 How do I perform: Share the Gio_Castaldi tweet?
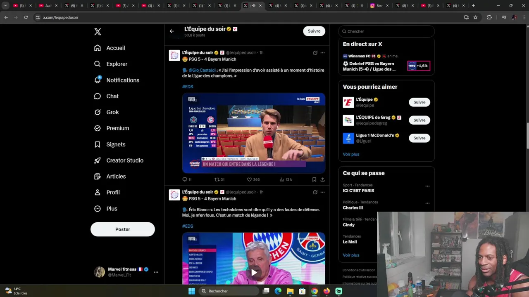[x=322, y=179]
